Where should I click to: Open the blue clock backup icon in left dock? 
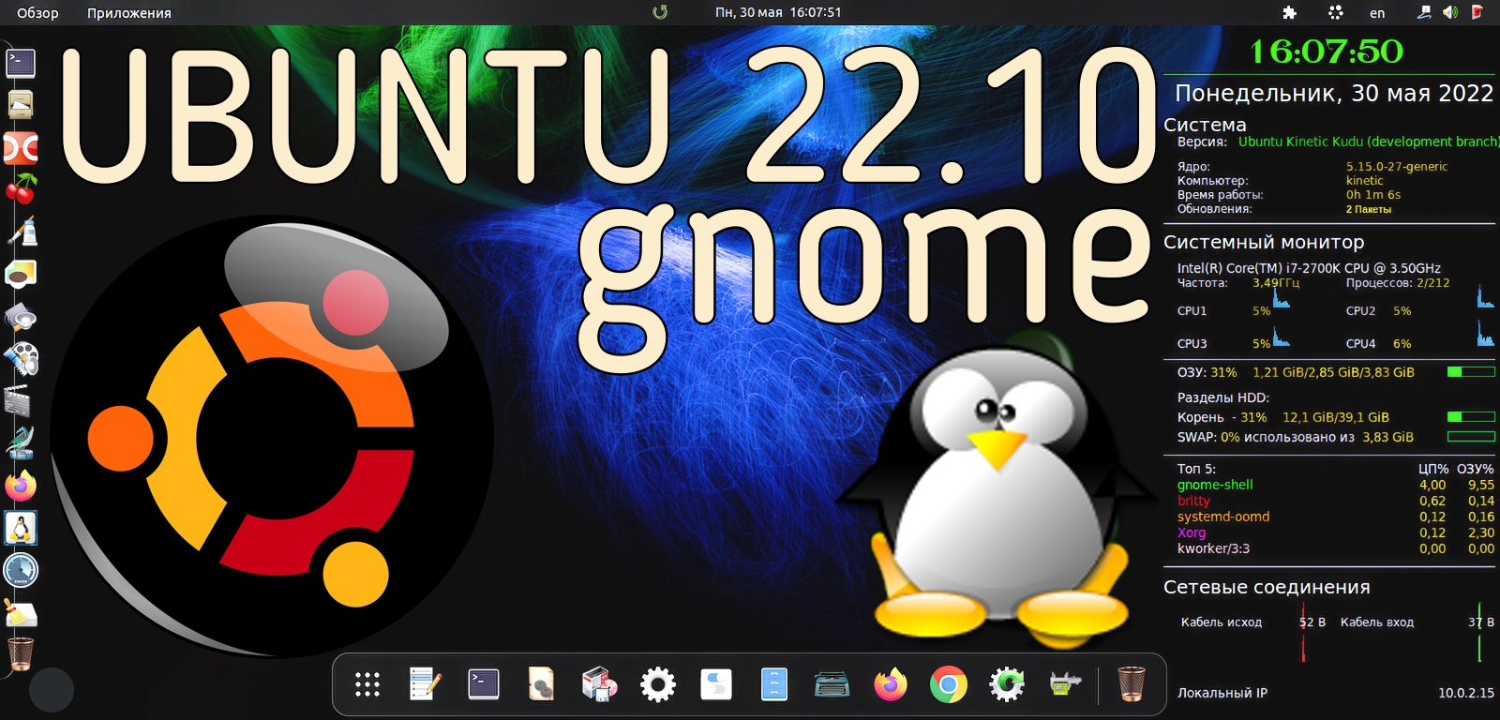[x=21, y=570]
